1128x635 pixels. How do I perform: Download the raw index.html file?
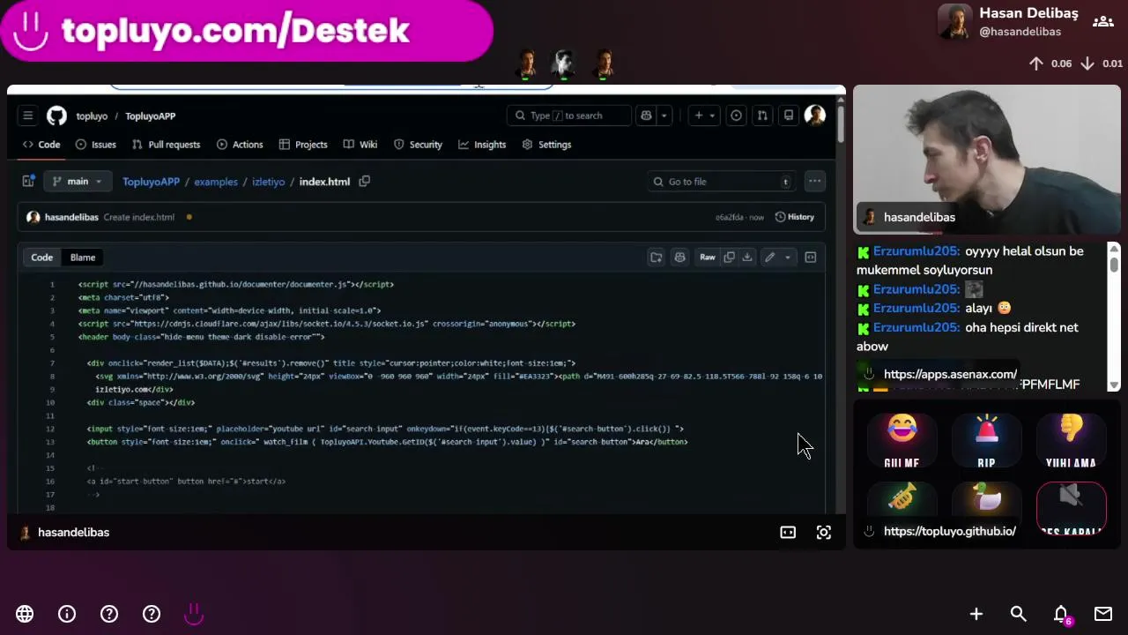[x=747, y=258]
